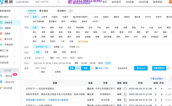Click the help question mark beside 搜索 button
The image size is (172, 106).
pyautogui.click(x=93, y=68)
